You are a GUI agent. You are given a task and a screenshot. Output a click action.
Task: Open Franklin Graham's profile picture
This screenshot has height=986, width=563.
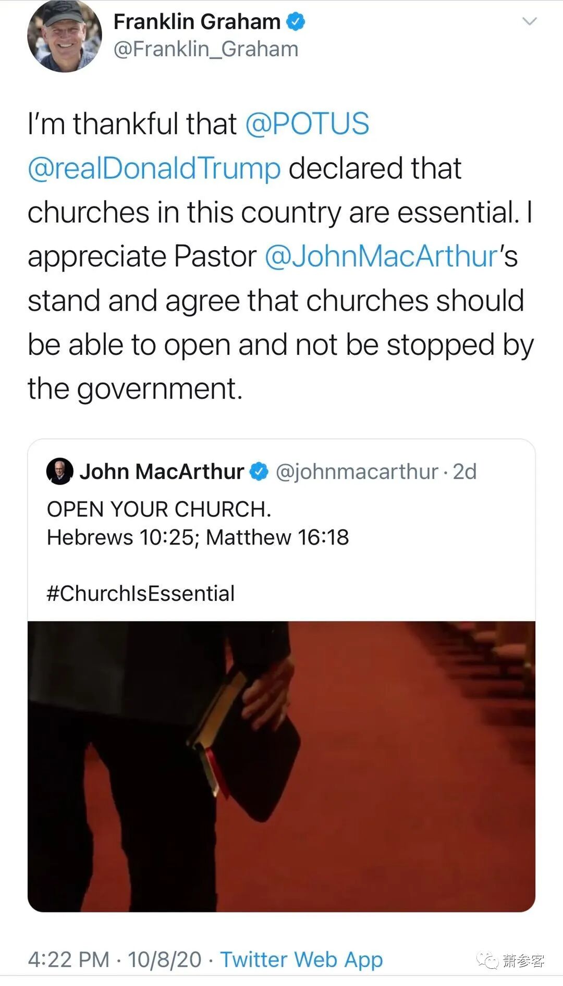pos(64,35)
